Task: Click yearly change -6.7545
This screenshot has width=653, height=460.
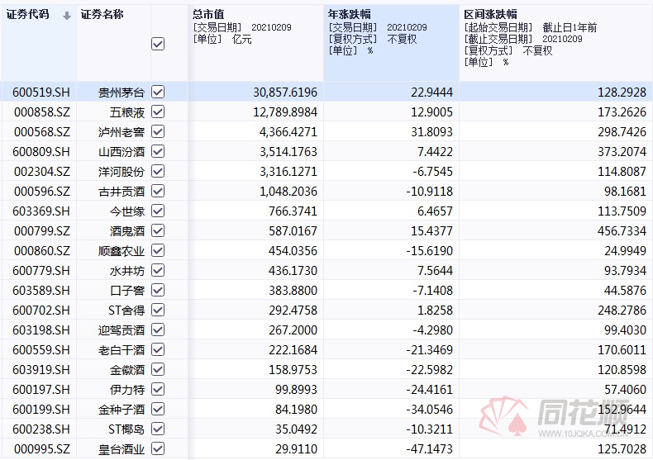Action: 432,171
